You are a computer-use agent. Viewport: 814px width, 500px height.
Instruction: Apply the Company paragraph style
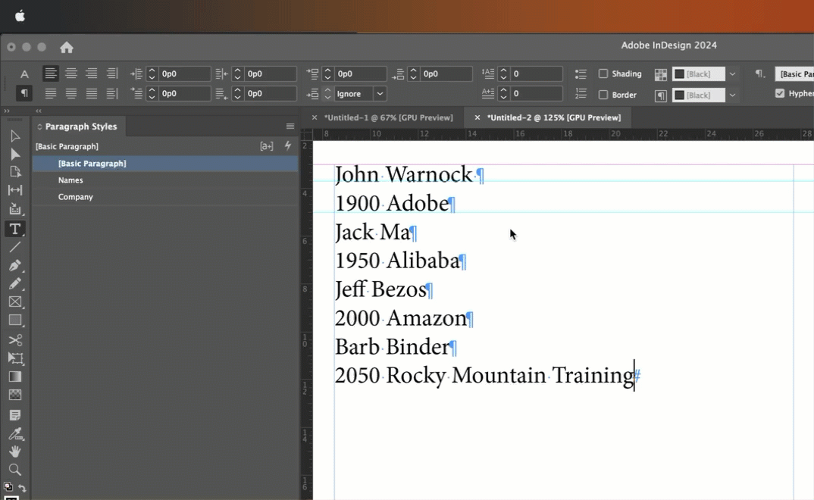pyautogui.click(x=165, y=196)
